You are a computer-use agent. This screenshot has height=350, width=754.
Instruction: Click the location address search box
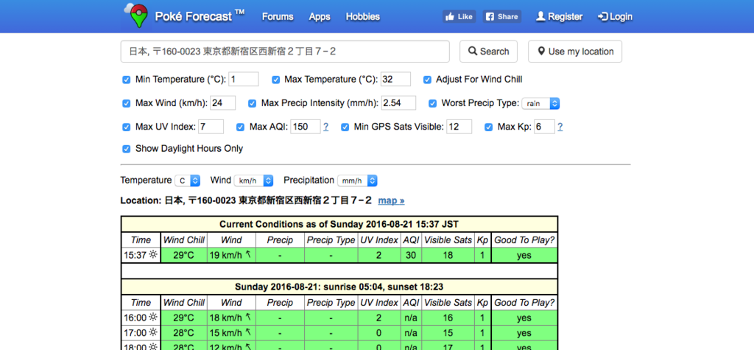click(x=285, y=52)
